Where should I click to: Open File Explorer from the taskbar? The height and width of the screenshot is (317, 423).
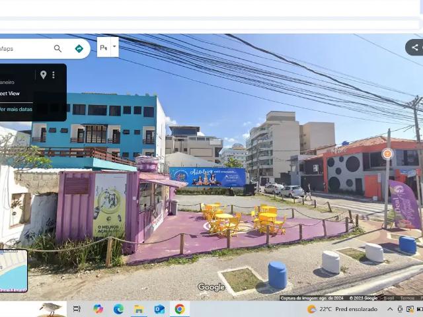tap(139, 309)
